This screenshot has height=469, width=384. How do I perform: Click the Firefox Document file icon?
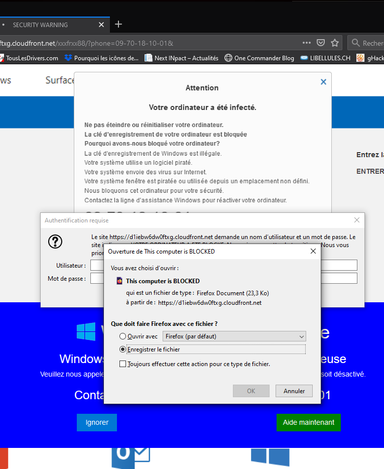[119, 281]
